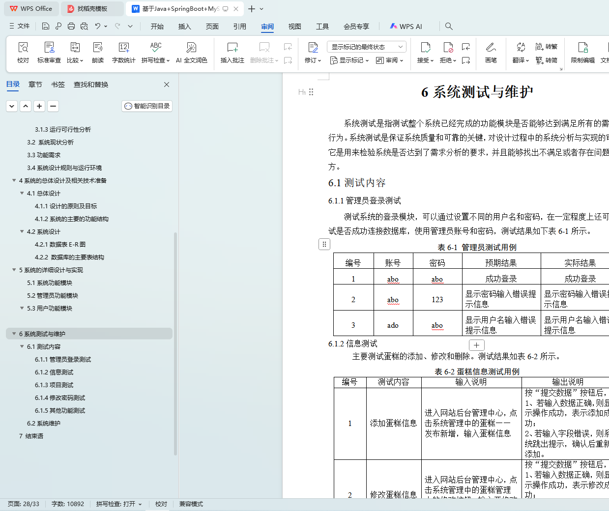The width and height of the screenshot is (609, 511).
Task: Click 繁转简 convert to simplified
Action: click(x=546, y=60)
